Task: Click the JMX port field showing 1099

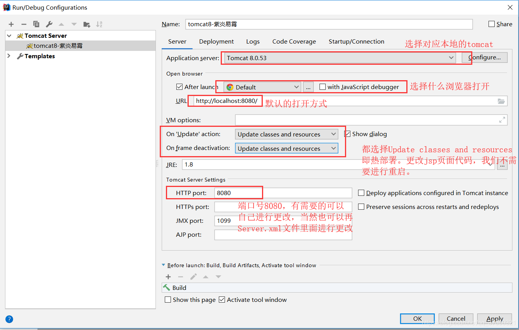Action: click(283, 221)
